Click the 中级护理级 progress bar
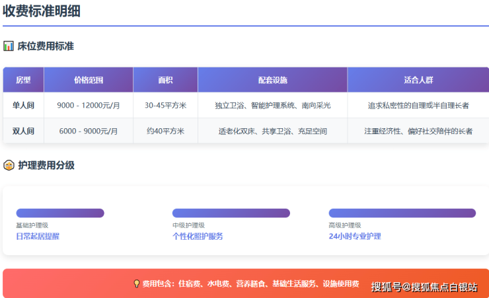Image resolution: width=489 pixels, height=298 pixels. click(231, 213)
